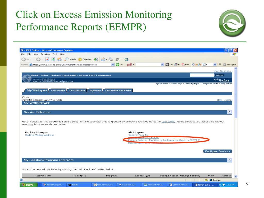
Task: Open the Favorites menu
Action: pyautogui.click(x=45, y=54)
